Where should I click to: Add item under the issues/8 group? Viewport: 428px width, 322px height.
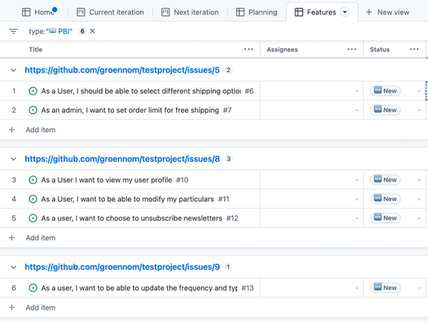pyautogui.click(x=40, y=238)
